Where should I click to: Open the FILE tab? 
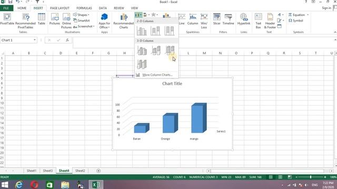click(x=6, y=8)
